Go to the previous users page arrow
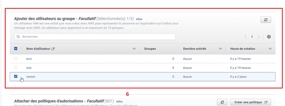This screenshot has height=106, width=285. (x=246, y=37)
